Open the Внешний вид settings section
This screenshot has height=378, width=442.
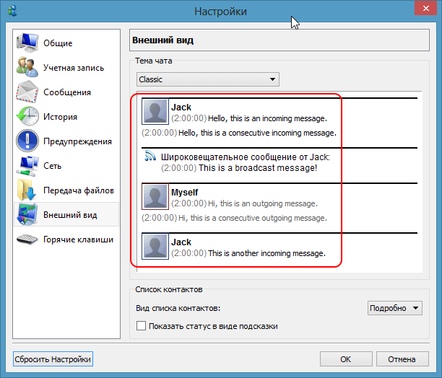[x=70, y=215]
